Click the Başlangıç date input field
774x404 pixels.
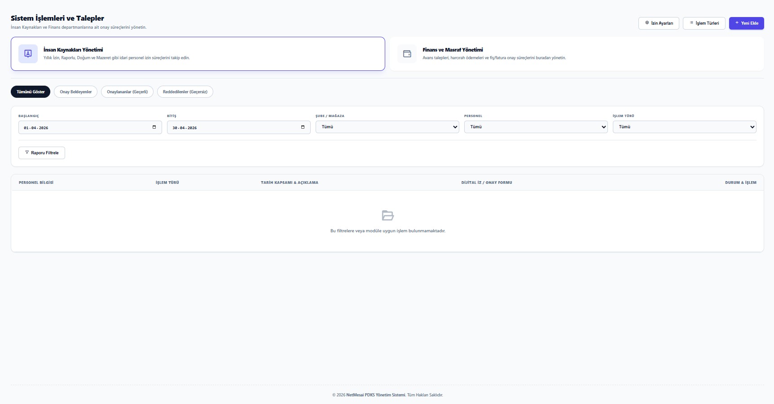(x=90, y=127)
